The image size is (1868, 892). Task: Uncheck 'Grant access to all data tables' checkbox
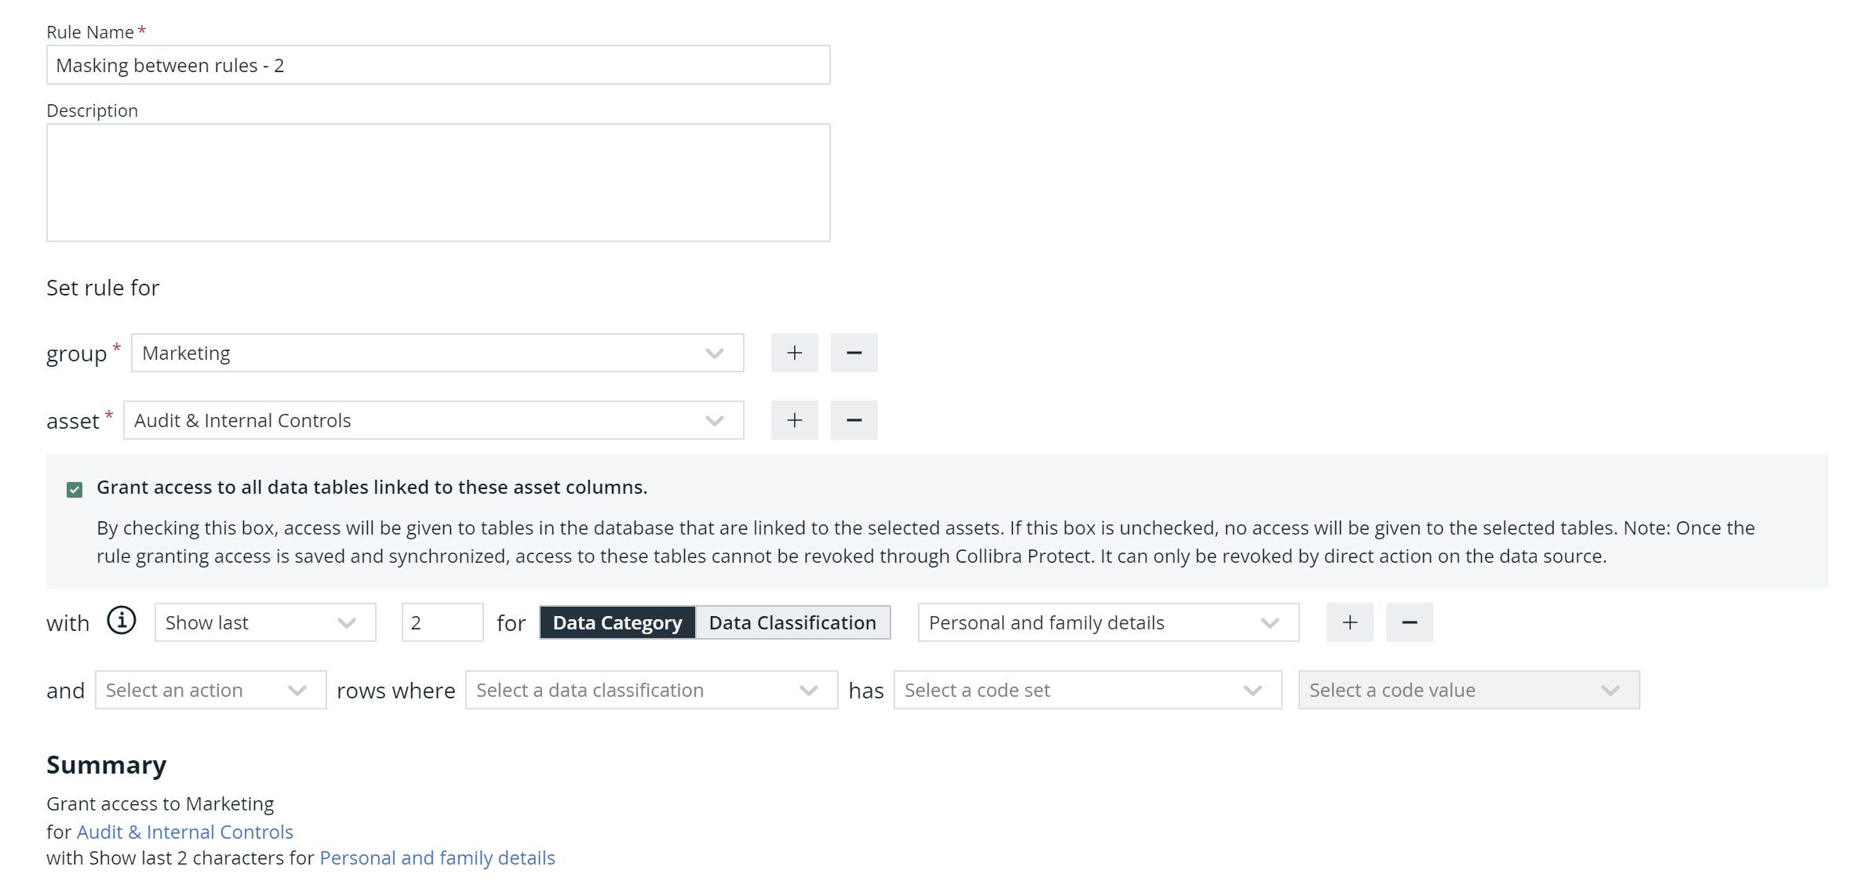point(75,490)
